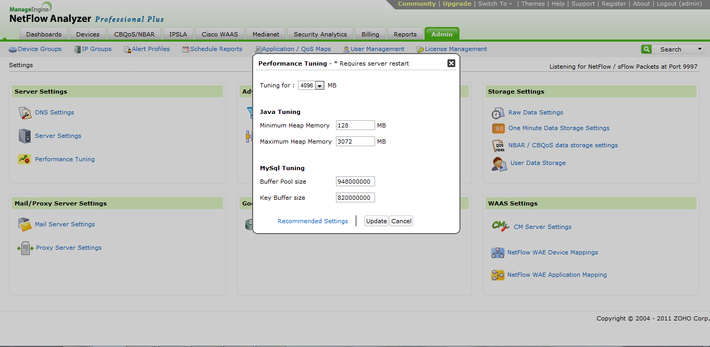
Task: Click the Maximum Heap Memory field
Action: coord(355,142)
